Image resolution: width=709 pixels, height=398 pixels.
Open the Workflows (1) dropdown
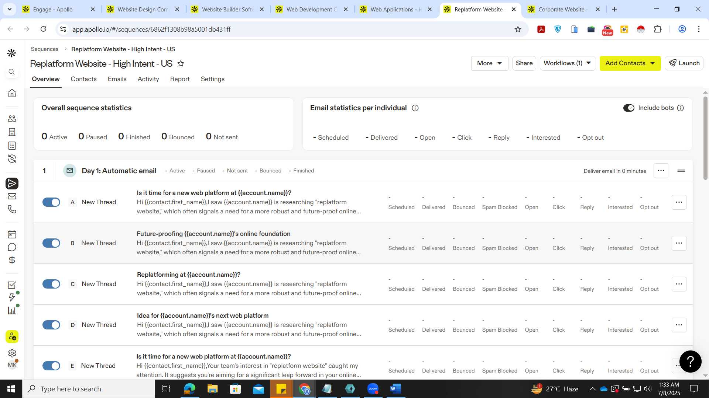tap(568, 63)
